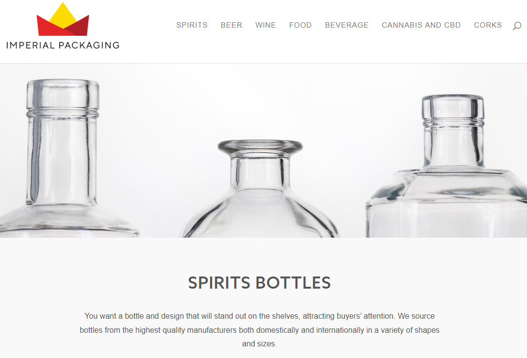
Task: Click the round flared-lip middle bottle
Action: point(260,189)
